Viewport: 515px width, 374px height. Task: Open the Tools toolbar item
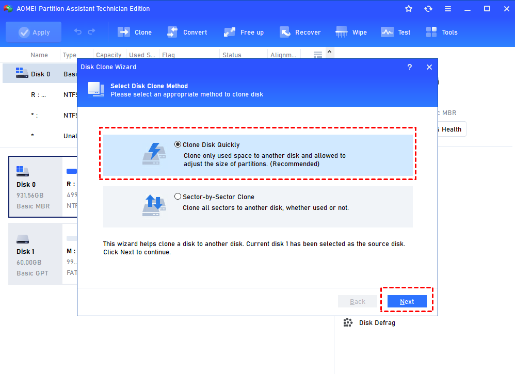[x=442, y=32]
